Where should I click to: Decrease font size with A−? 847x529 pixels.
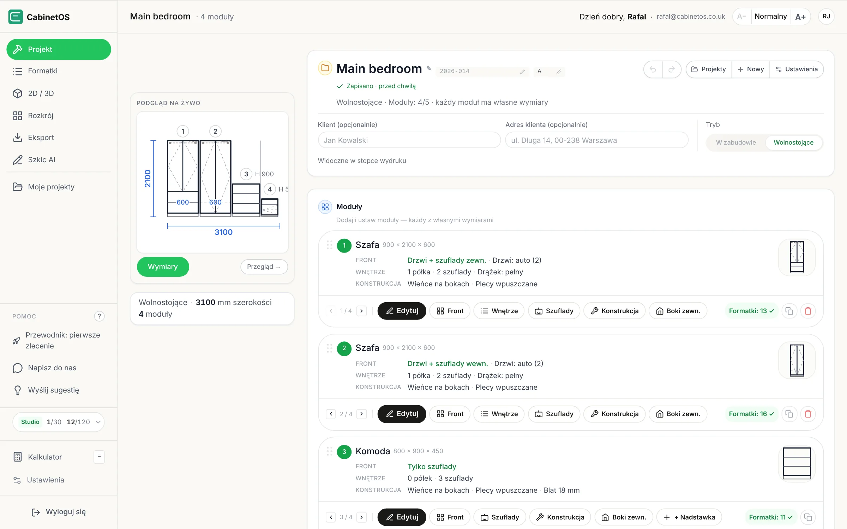pyautogui.click(x=742, y=17)
